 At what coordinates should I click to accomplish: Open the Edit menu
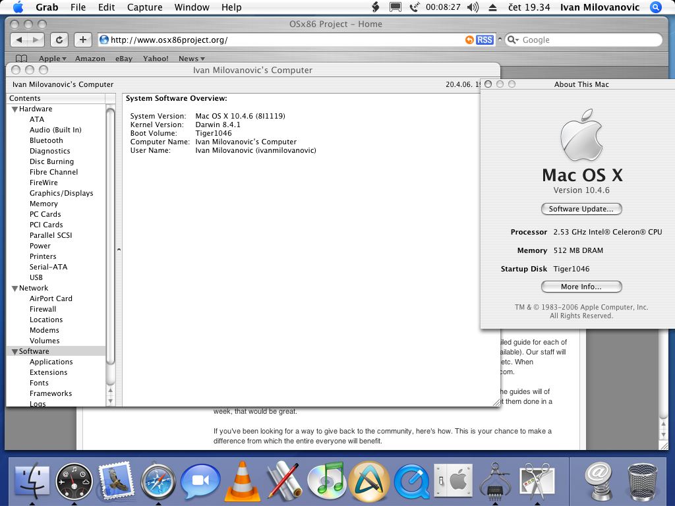(x=106, y=7)
